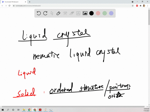Choose the blue pen color
Viewport: 150px width, 112px height.
[111, 13]
